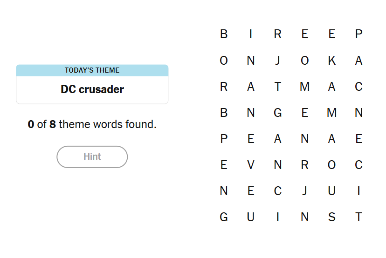The height and width of the screenshot is (258, 386).
Task: Click the theme words found counter
Action: (x=92, y=125)
